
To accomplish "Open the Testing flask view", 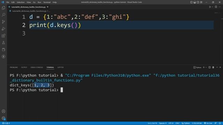I will tap(3, 42).
